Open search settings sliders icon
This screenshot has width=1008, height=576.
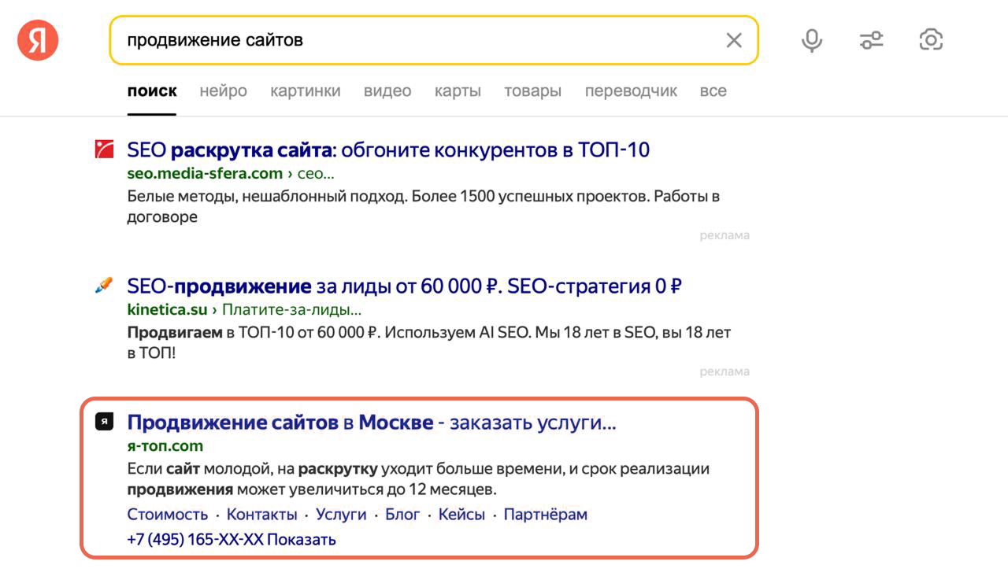coord(871,40)
